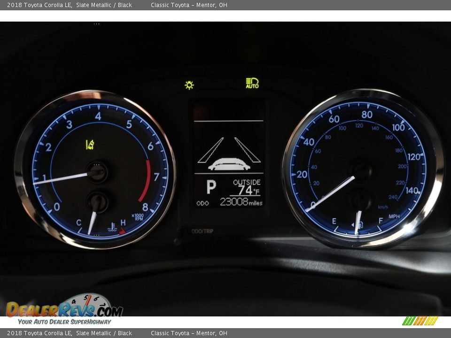451x338 pixels.
Task: Click the DealerRevs.com logo
Action: (64, 310)
